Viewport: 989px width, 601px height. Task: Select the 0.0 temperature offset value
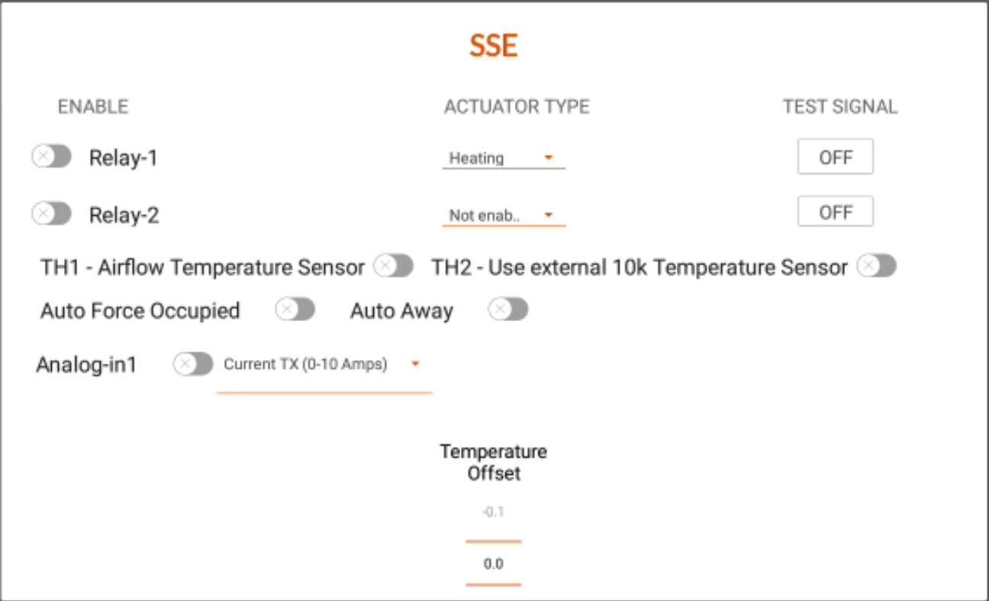[x=494, y=565]
